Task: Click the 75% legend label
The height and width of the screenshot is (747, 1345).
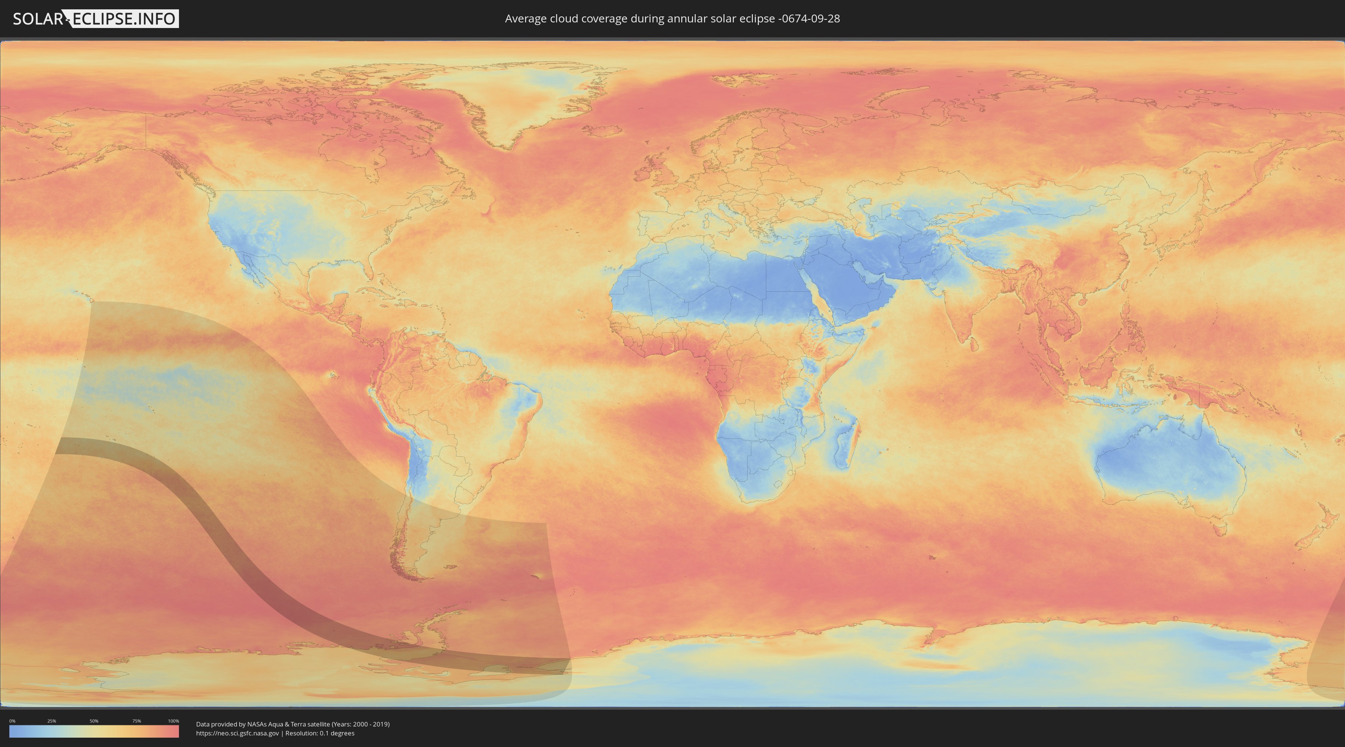Action: [x=136, y=721]
